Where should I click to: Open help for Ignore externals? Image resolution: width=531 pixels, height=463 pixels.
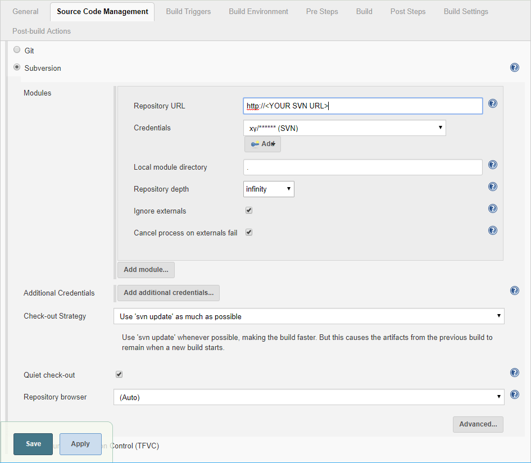[493, 208]
